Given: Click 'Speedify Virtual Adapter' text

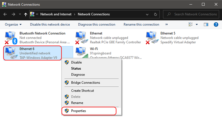Looking at the screenshot, I should click(178, 42).
